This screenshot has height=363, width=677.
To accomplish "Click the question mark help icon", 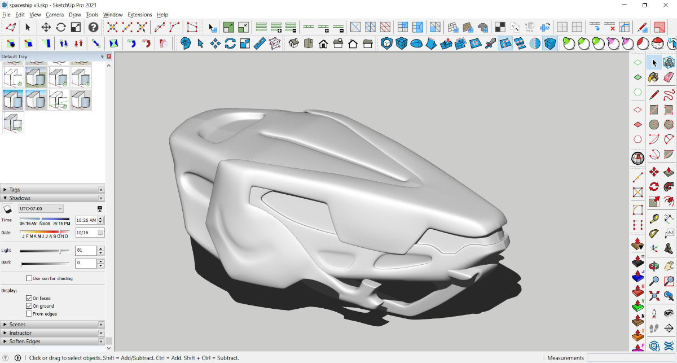I will click(x=93, y=27).
